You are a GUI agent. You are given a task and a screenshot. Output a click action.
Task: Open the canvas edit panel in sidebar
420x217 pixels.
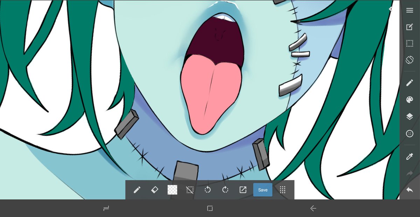pyautogui.click(x=409, y=27)
